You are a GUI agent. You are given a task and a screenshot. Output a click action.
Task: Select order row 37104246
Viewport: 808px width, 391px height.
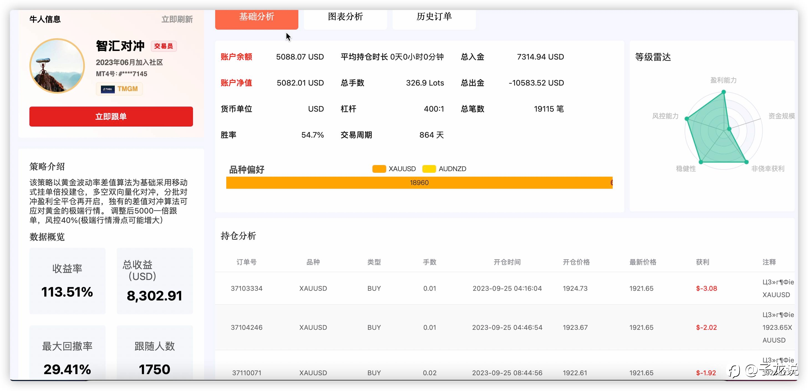tap(505, 327)
